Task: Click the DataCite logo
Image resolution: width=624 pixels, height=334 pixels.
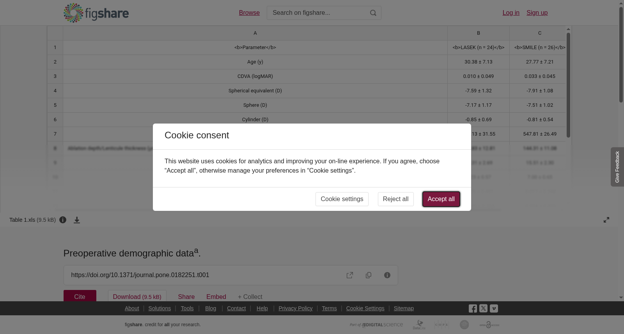Action: point(419,325)
